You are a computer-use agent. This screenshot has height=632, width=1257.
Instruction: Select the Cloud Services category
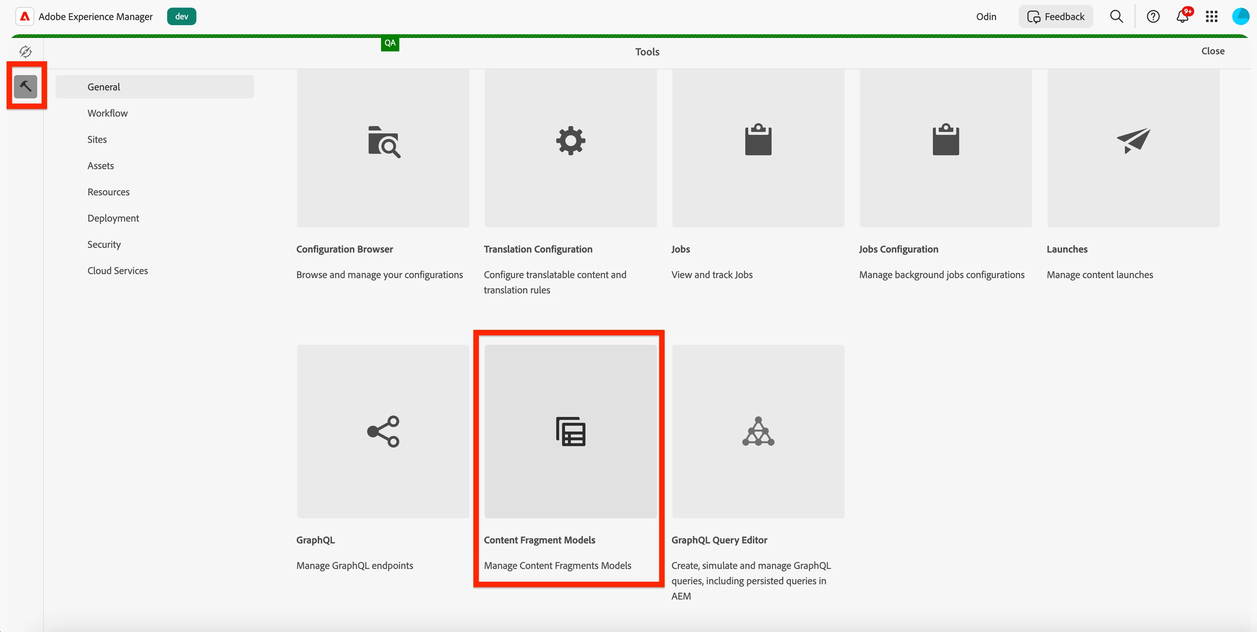point(118,270)
